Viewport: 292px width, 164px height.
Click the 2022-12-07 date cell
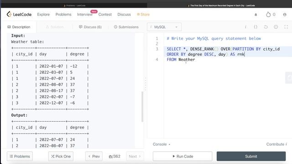pos(51,103)
